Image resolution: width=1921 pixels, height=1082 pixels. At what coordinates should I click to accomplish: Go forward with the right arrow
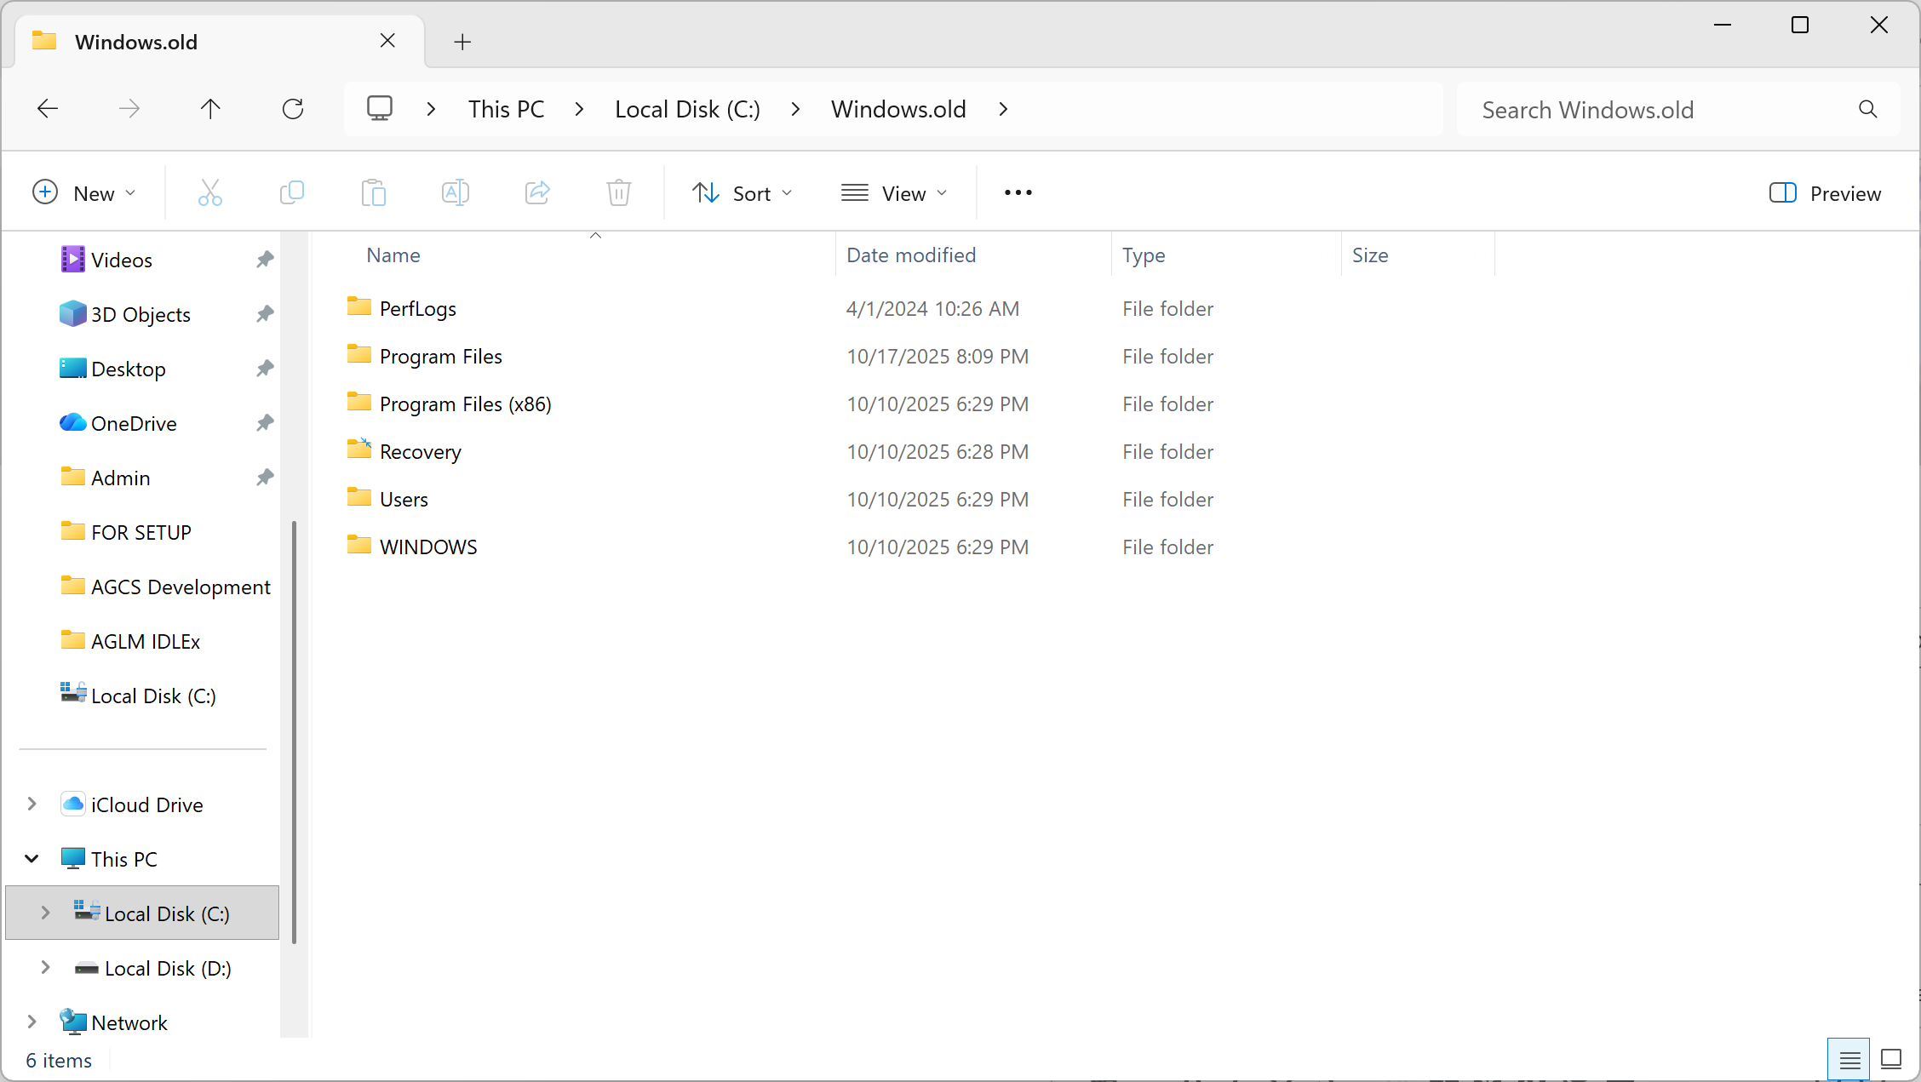(129, 109)
